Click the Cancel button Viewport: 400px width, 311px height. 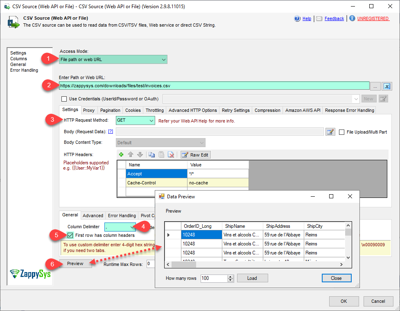point(378,301)
